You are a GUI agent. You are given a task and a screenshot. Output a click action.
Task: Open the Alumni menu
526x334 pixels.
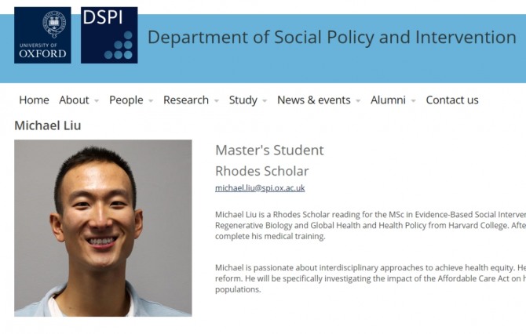point(388,100)
